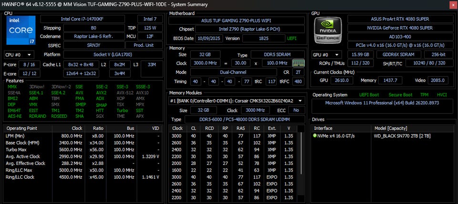Click the green memory module icon

pos(298,63)
